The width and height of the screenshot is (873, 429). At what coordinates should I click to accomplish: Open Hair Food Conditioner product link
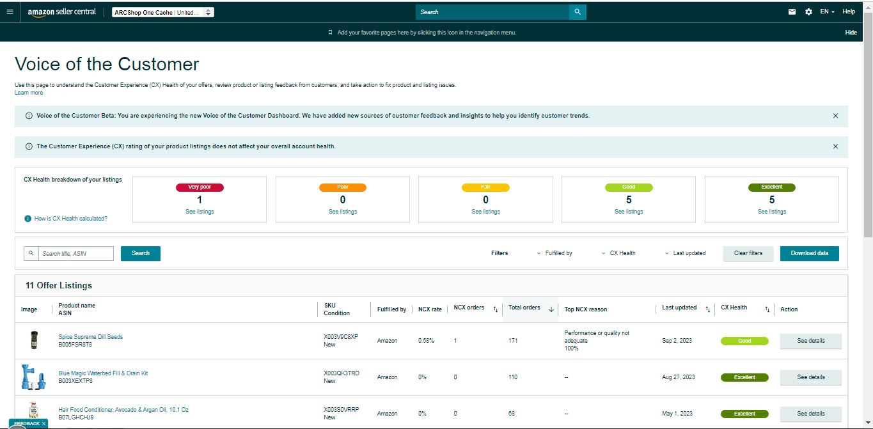pos(123,410)
